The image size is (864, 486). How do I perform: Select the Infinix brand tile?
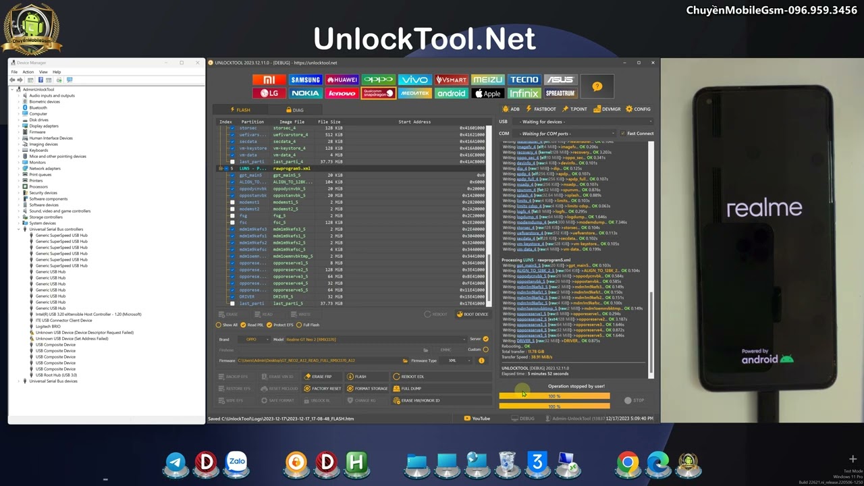(524, 93)
